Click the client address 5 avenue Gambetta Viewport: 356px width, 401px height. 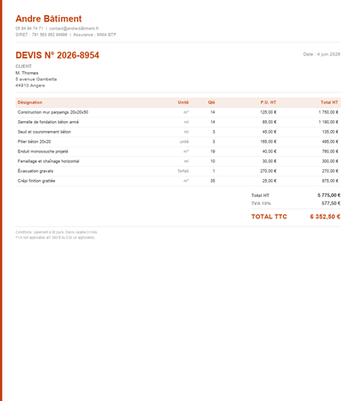click(x=36, y=79)
